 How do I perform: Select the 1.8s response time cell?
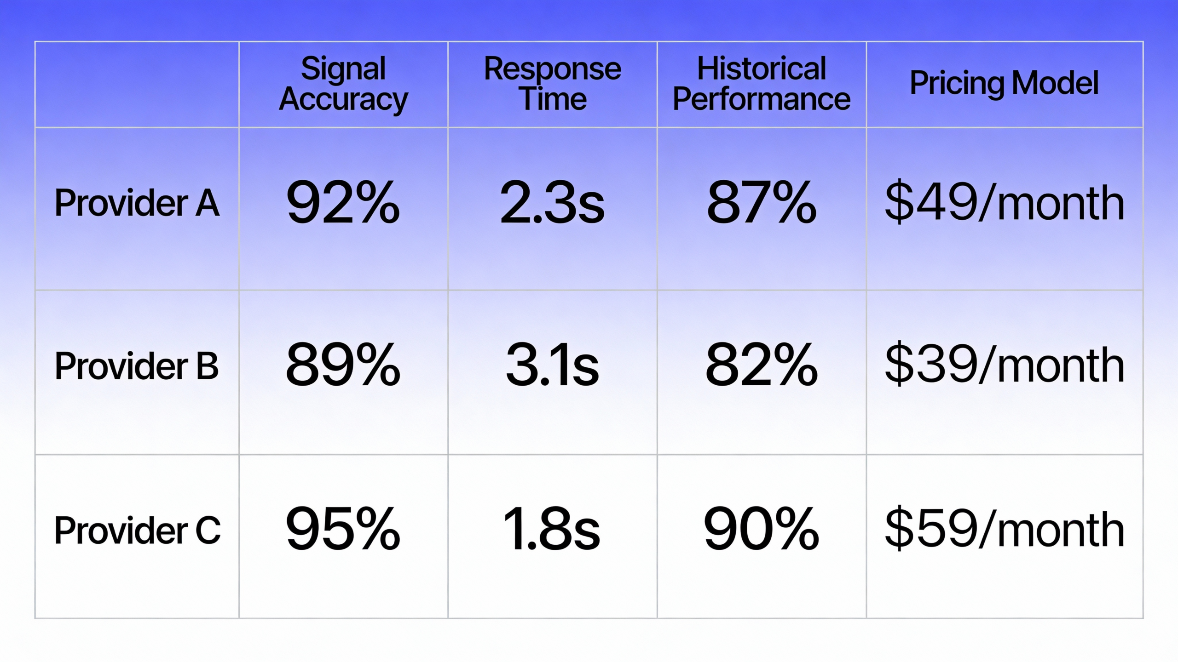point(552,529)
